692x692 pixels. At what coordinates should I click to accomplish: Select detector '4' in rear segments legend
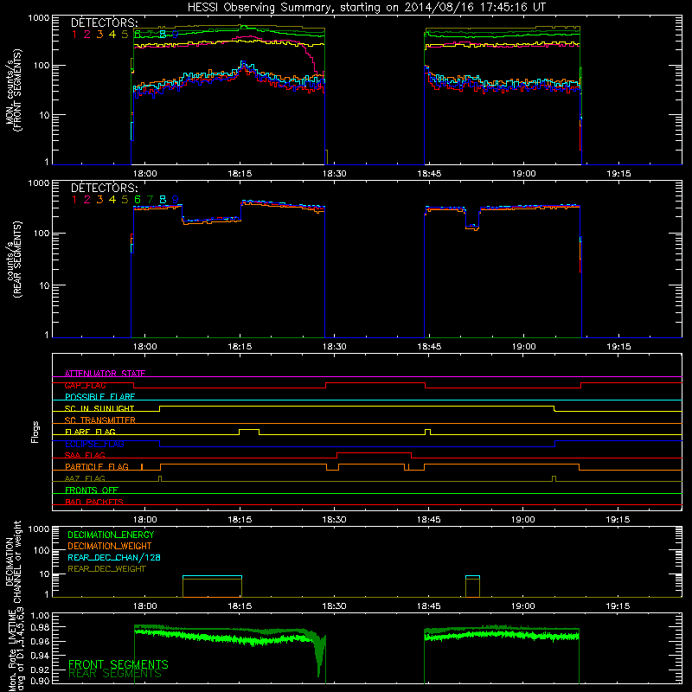[112, 200]
